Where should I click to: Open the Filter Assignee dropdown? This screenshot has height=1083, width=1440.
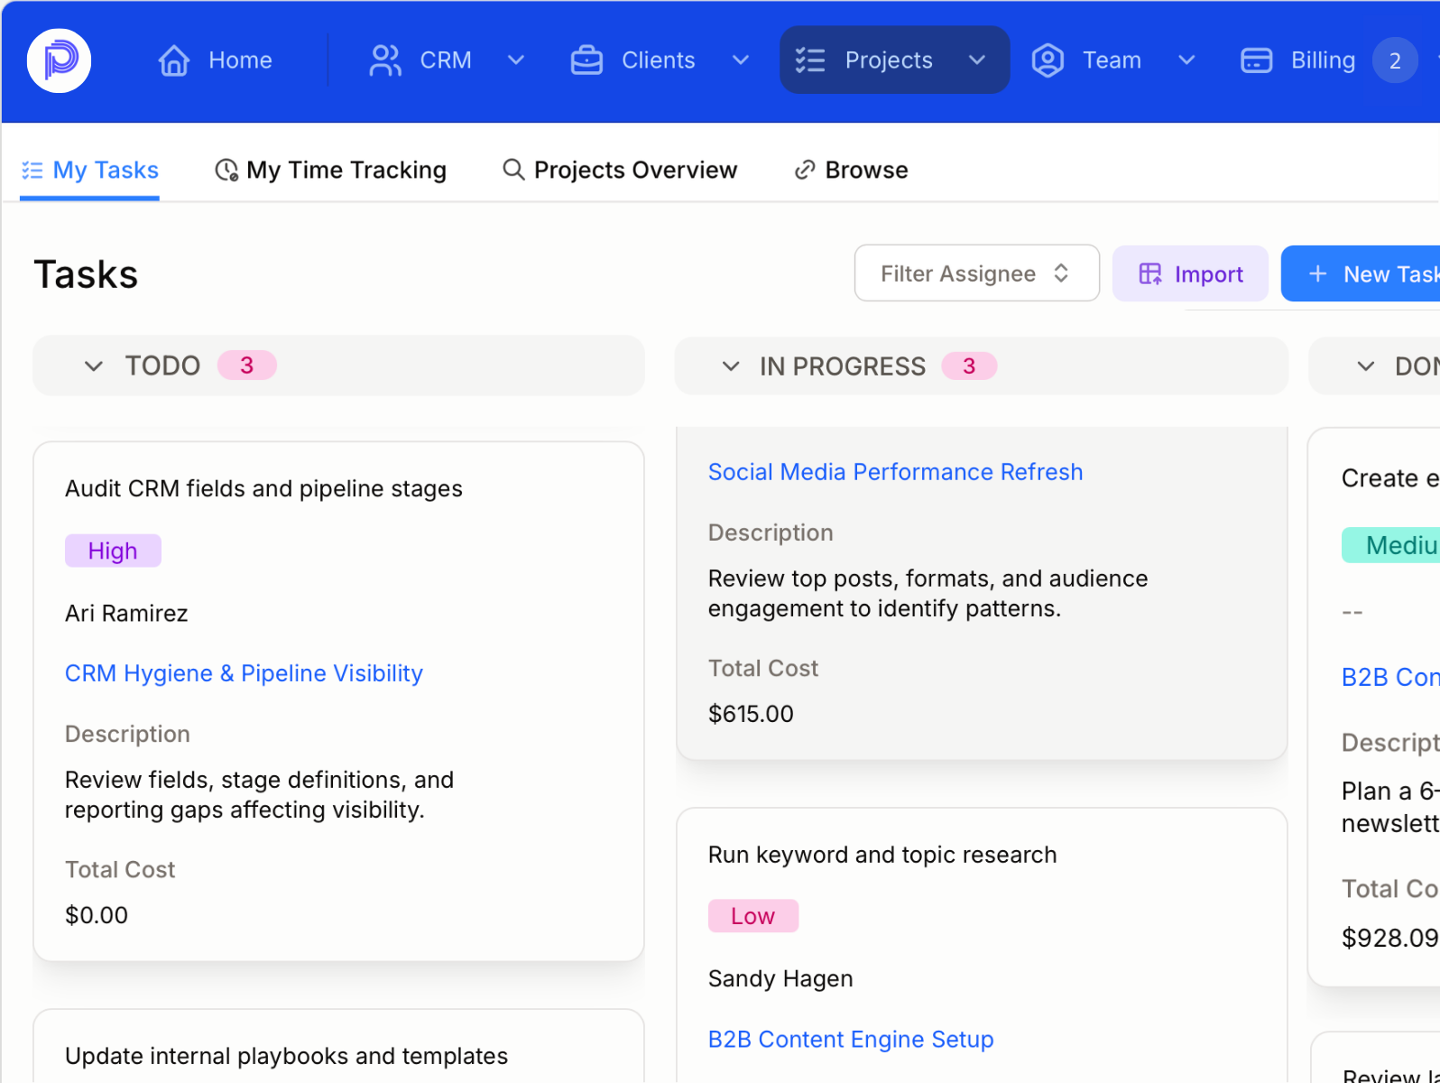click(976, 273)
